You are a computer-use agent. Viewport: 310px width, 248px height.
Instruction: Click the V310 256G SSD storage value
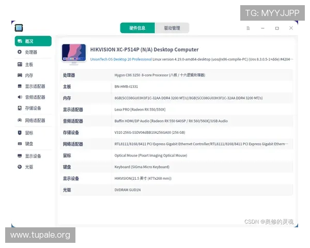pyautogui.click(x=150, y=132)
